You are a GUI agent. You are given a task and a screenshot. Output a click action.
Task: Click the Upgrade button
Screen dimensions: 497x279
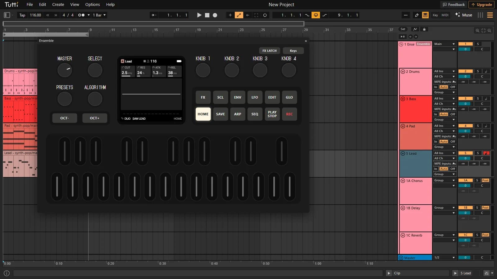coord(481,4)
